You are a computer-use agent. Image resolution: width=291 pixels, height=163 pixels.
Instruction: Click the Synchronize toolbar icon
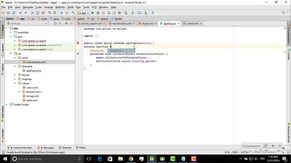click(x=14, y=13)
